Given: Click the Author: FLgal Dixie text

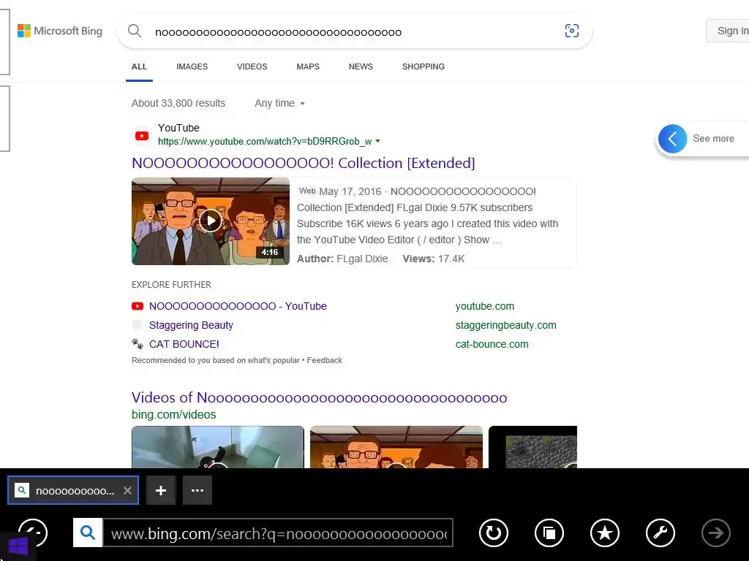Looking at the screenshot, I should (342, 259).
